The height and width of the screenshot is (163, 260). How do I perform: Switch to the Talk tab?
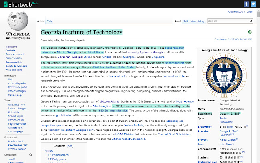[x=50, y=21]
